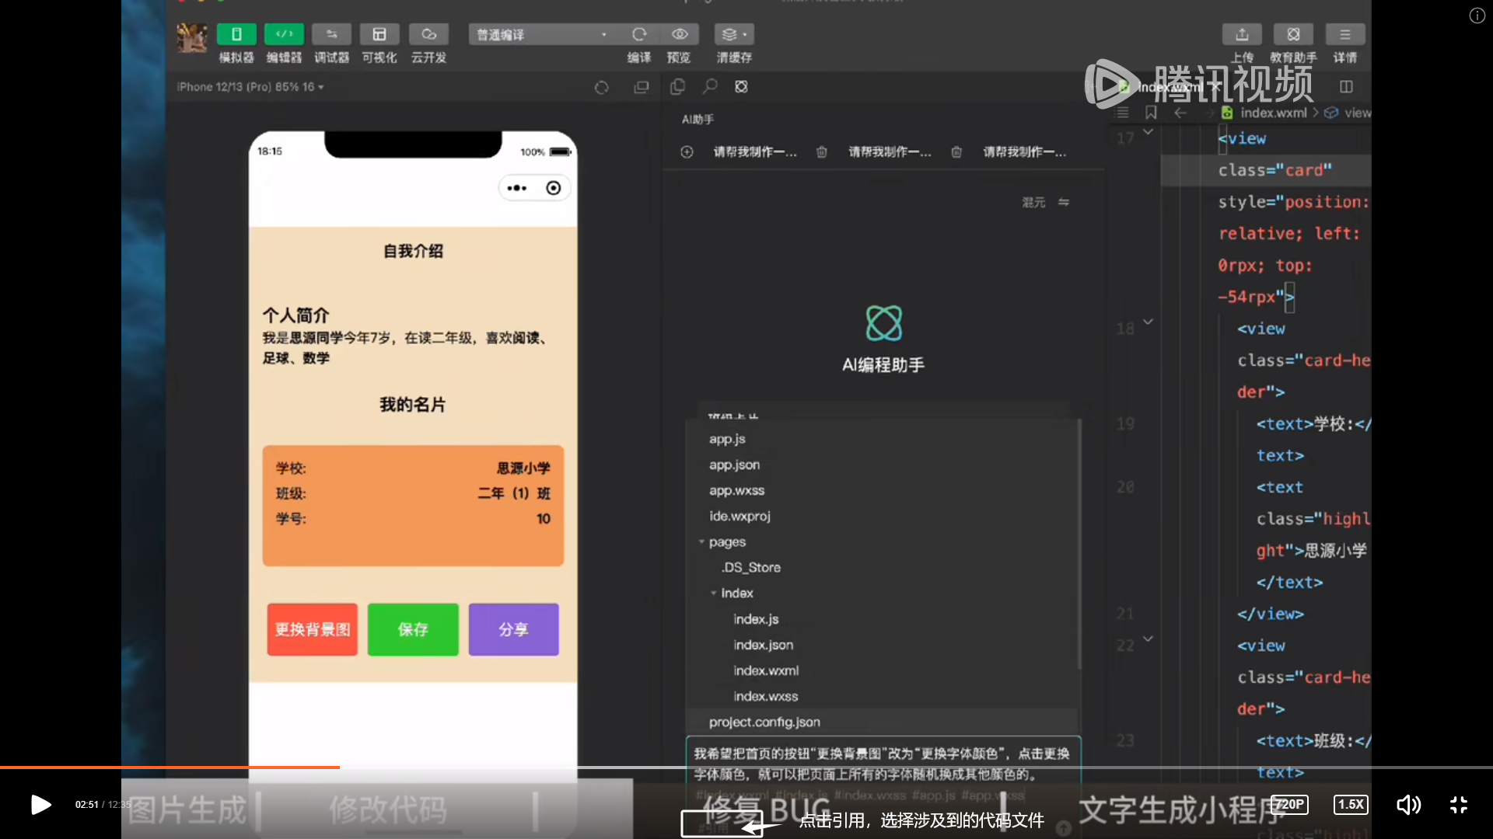Toggle the 编辑器 editor panel button
Viewport: 1493px width, 839px height.
pos(284,34)
